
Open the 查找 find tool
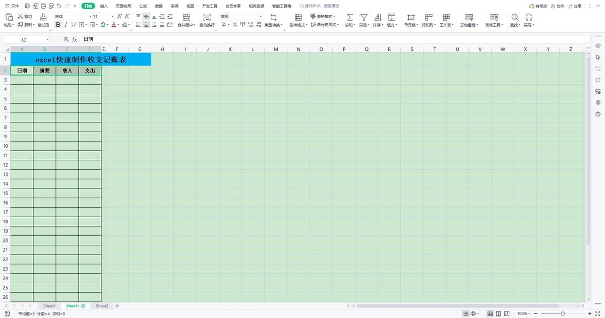coord(515,20)
